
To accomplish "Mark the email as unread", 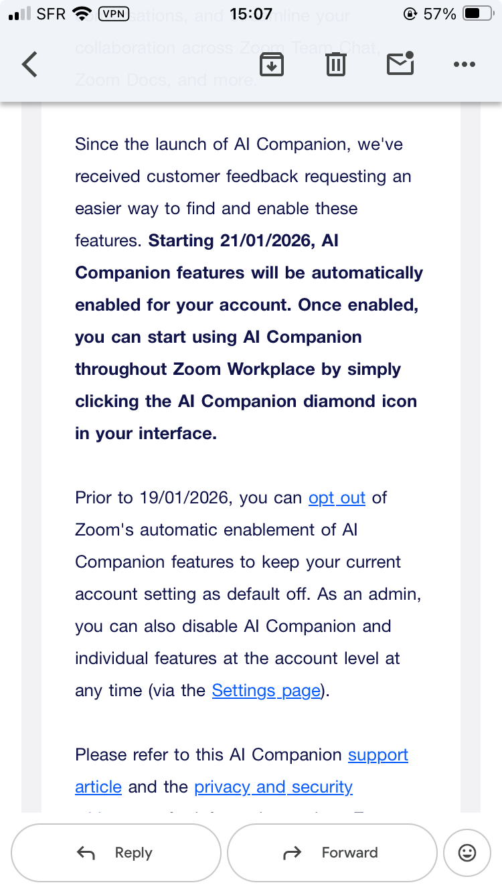I will pyautogui.click(x=400, y=64).
